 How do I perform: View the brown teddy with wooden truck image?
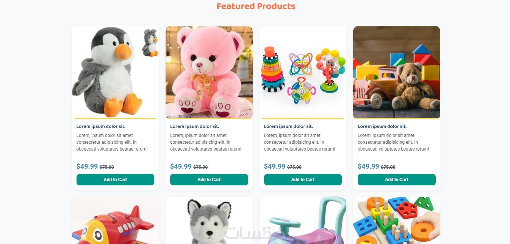[x=396, y=72]
